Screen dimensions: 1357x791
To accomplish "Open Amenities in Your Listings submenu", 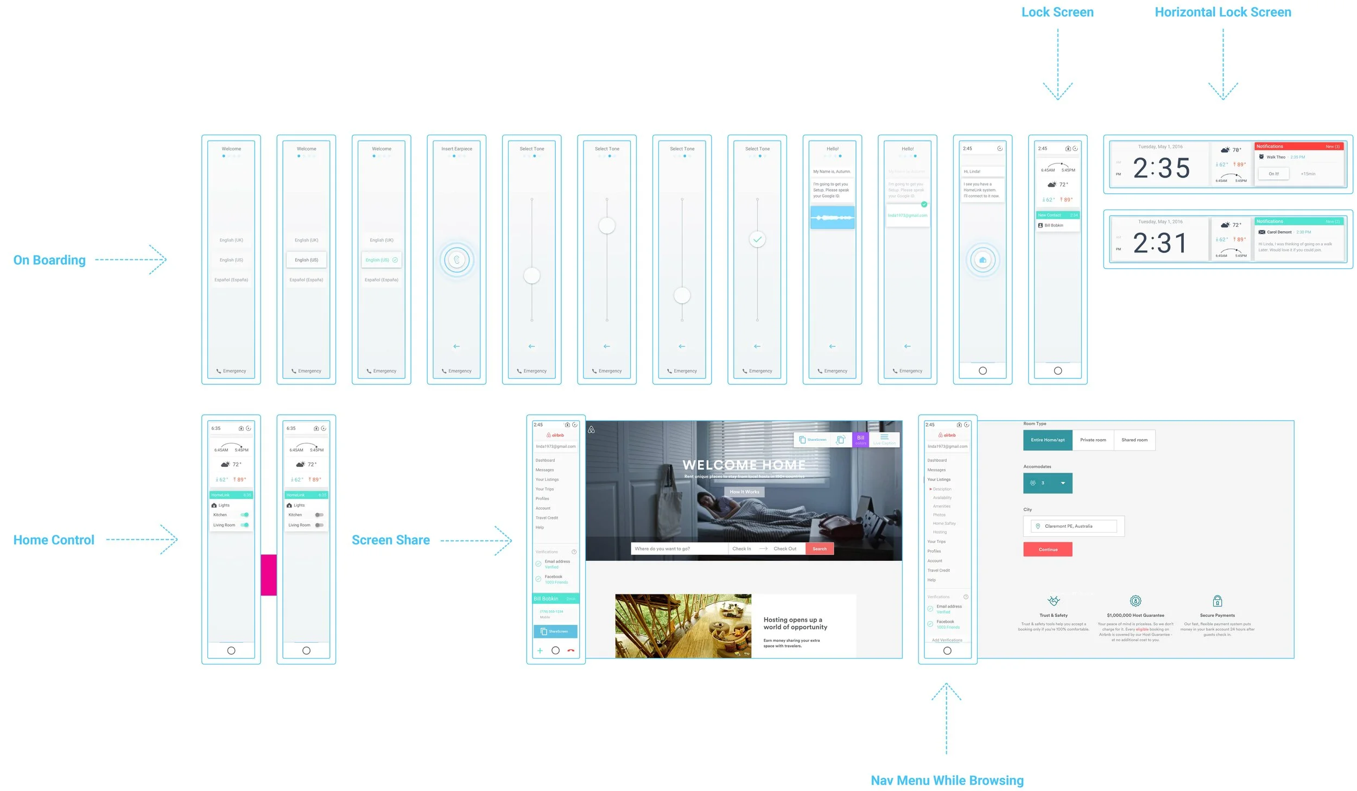I will click(x=942, y=507).
